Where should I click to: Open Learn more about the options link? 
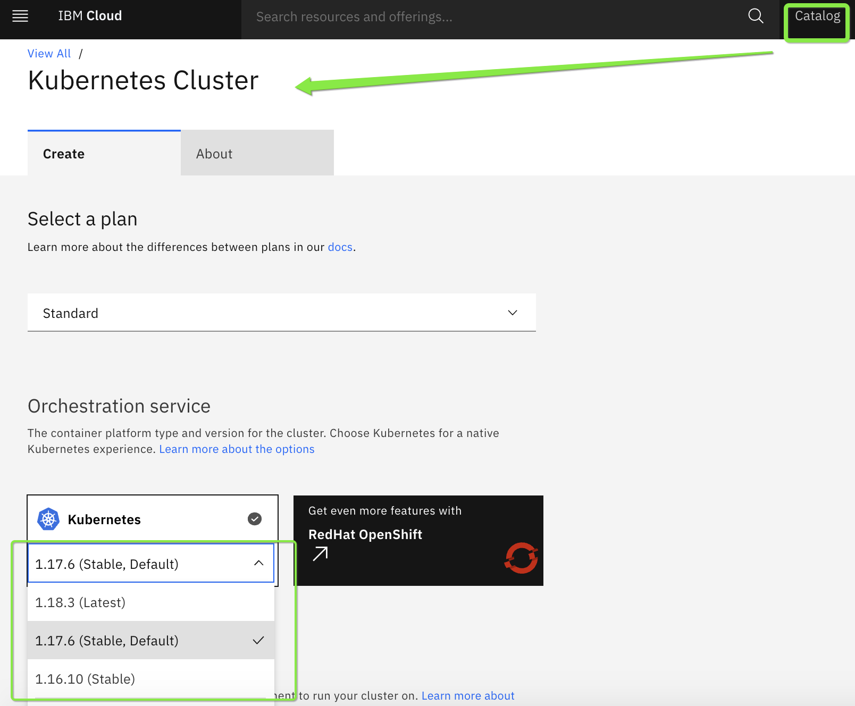[x=237, y=449]
